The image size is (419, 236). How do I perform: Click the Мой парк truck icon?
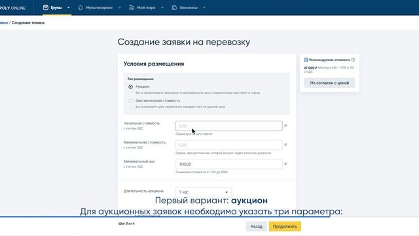pos(132,8)
